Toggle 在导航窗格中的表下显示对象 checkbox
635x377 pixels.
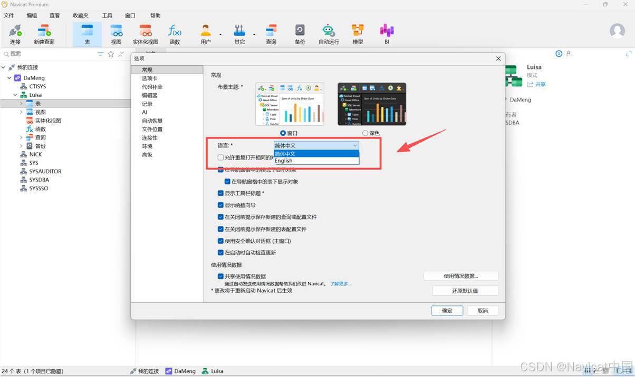(x=228, y=182)
